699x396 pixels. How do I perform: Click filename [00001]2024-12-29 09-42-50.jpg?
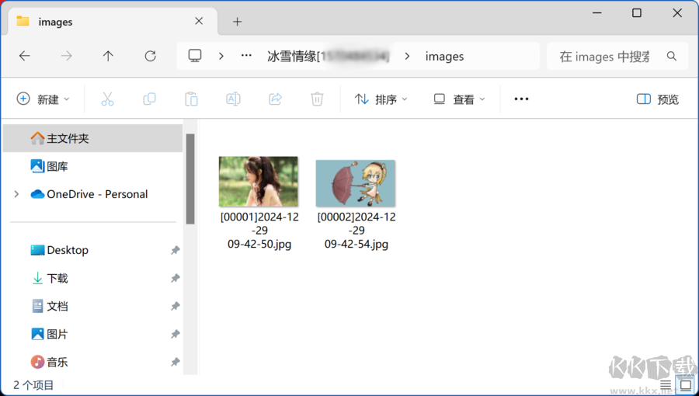tap(259, 231)
